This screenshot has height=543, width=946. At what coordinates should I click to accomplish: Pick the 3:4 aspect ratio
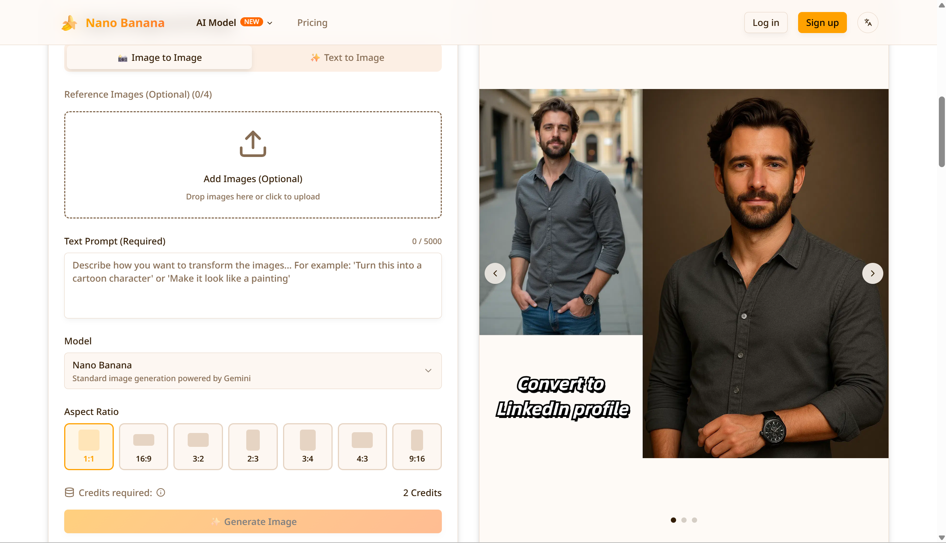(x=307, y=446)
